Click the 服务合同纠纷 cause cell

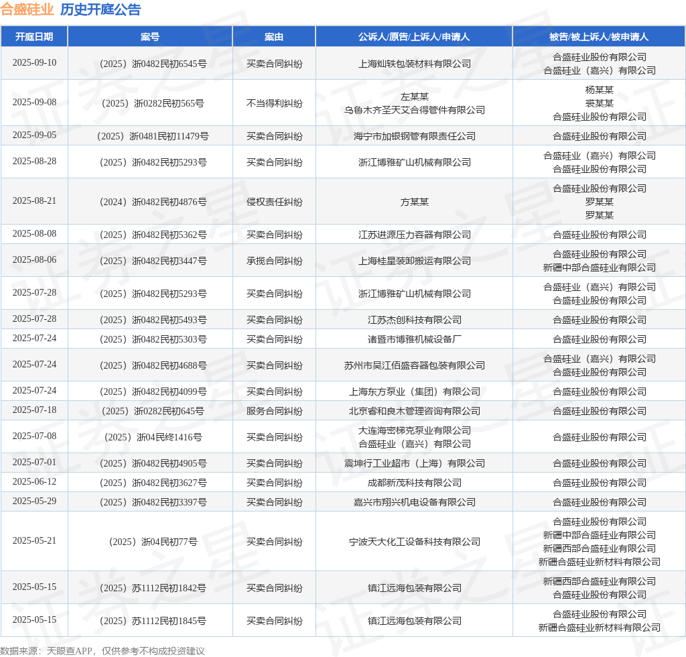coord(274,411)
